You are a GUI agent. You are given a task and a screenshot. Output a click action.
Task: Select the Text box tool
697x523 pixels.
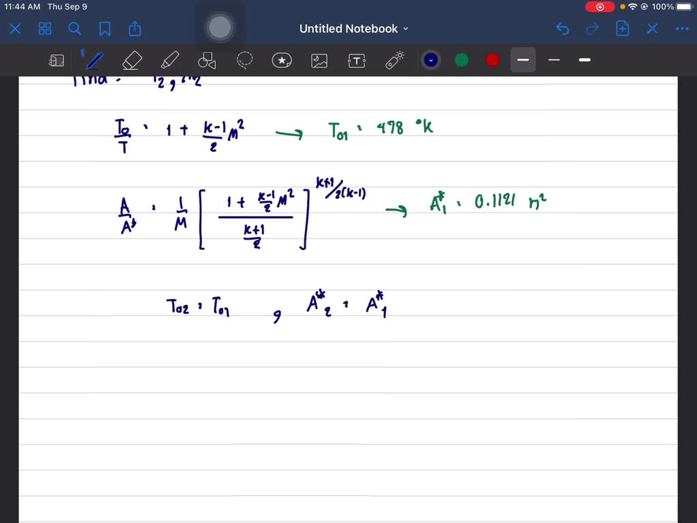[356, 60]
